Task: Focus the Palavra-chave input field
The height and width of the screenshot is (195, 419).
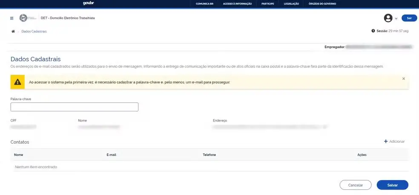Action: [x=74, y=107]
